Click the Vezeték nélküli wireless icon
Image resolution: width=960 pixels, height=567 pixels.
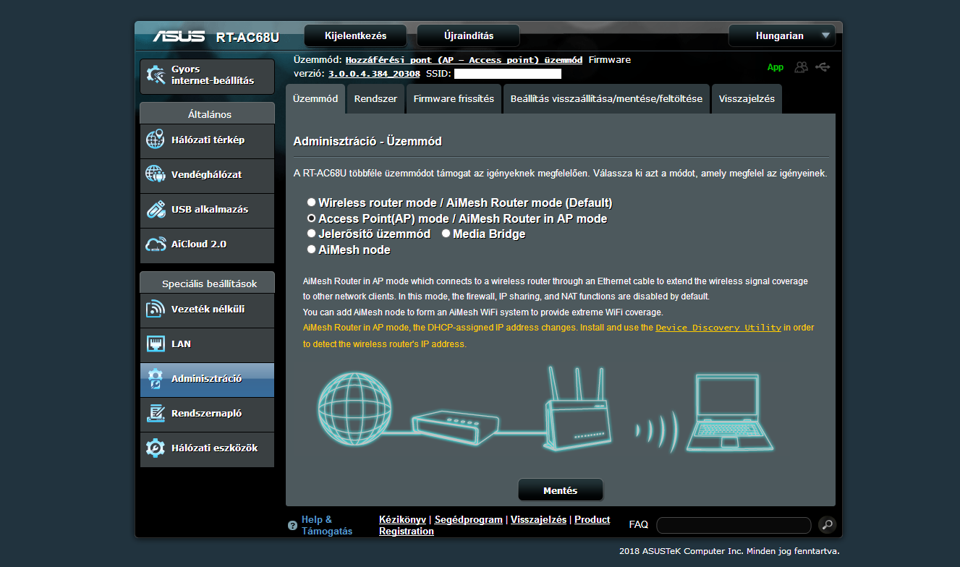pos(156,309)
